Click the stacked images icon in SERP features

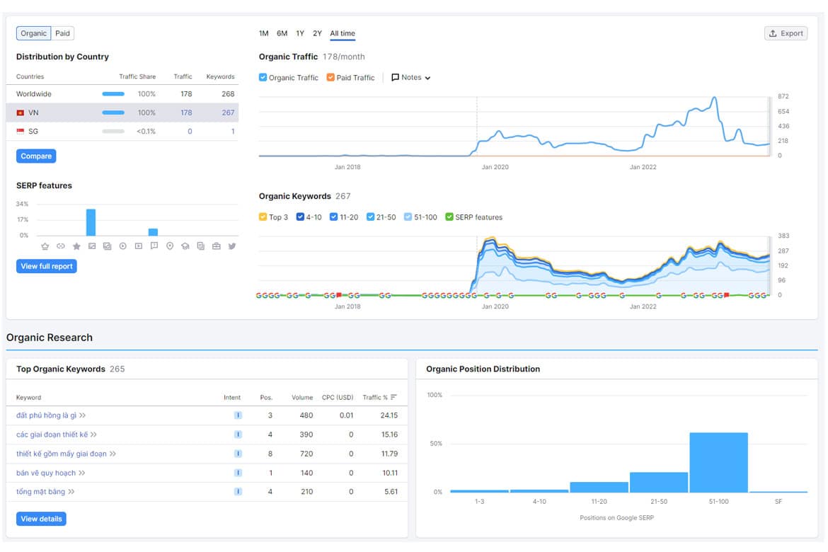tap(107, 246)
